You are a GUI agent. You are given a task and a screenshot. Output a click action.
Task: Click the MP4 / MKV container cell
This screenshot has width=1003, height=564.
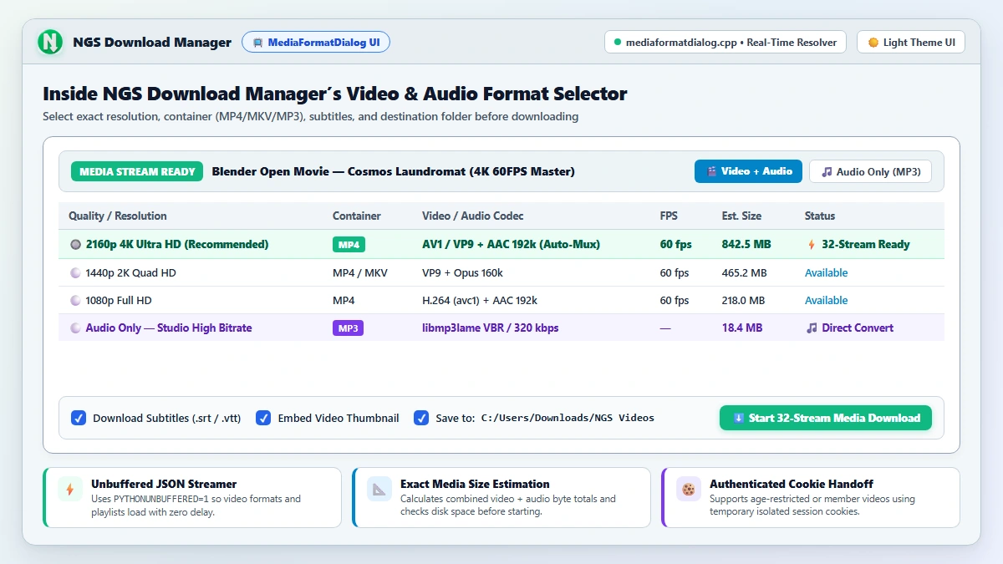point(360,272)
